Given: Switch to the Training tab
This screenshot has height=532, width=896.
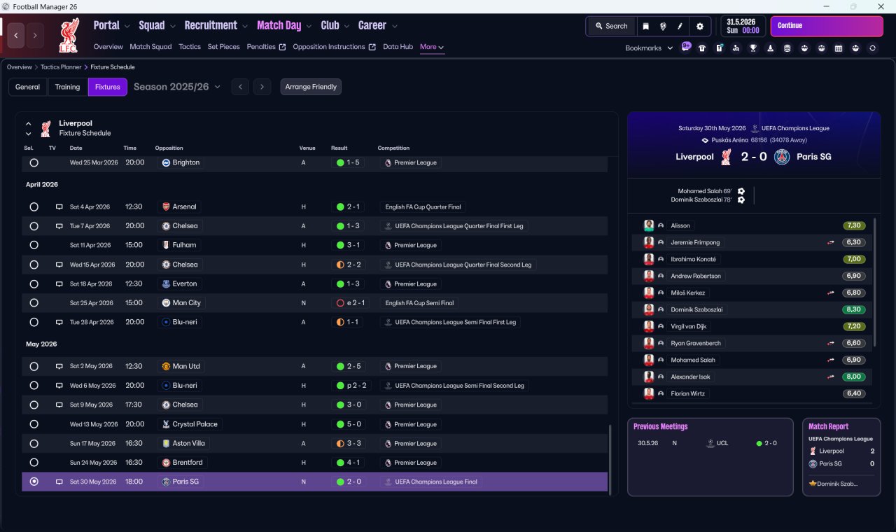Looking at the screenshot, I should pos(67,87).
